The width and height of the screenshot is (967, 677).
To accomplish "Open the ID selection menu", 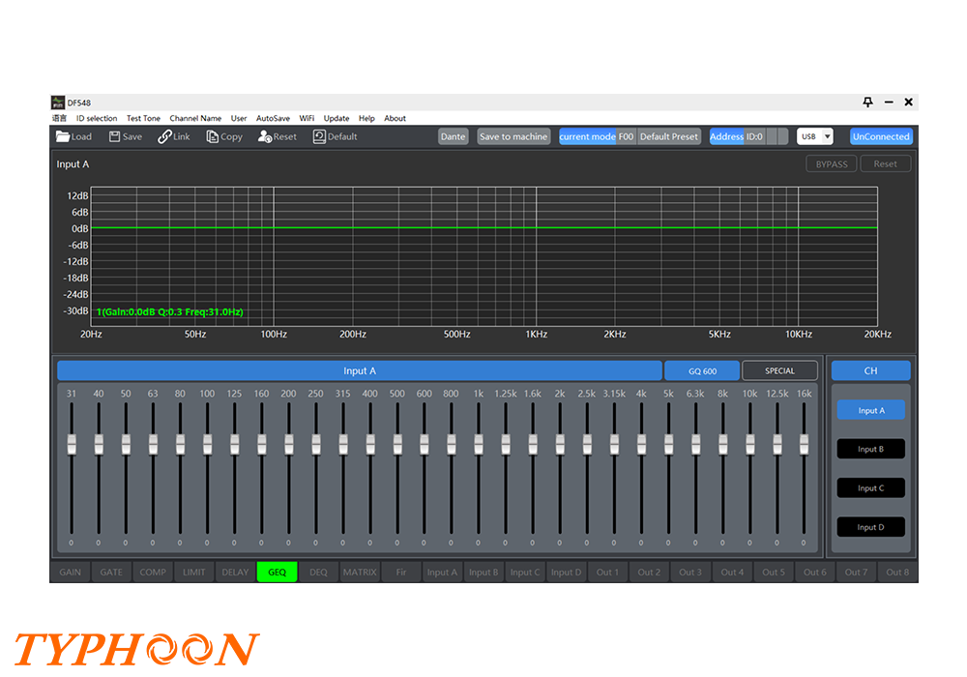I will [x=97, y=118].
